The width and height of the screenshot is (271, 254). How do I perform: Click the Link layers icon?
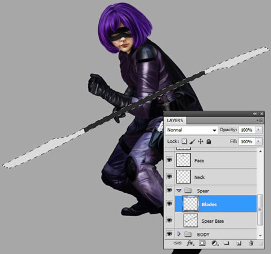click(x=177, y=243)
